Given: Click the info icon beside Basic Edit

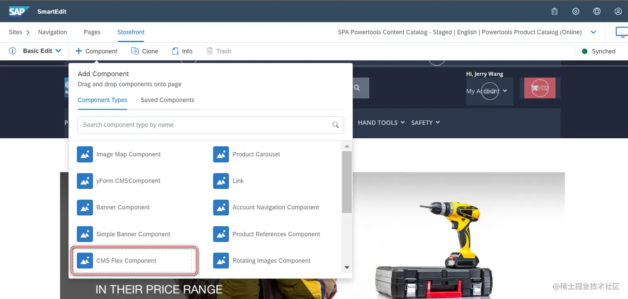Looking at the screenshot, I should pyautogui.click(x=12, y=51).
